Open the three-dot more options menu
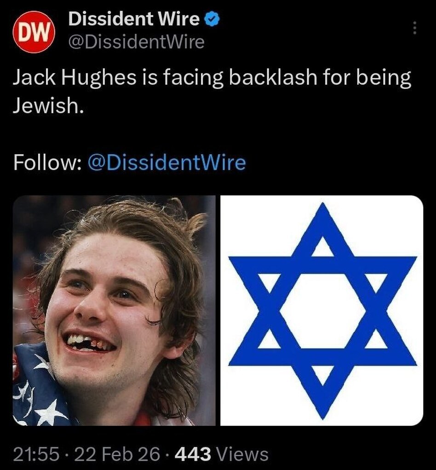436x470 pixels. 415,28
